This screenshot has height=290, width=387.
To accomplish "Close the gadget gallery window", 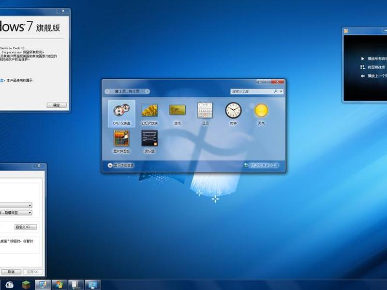I will 278,81.
